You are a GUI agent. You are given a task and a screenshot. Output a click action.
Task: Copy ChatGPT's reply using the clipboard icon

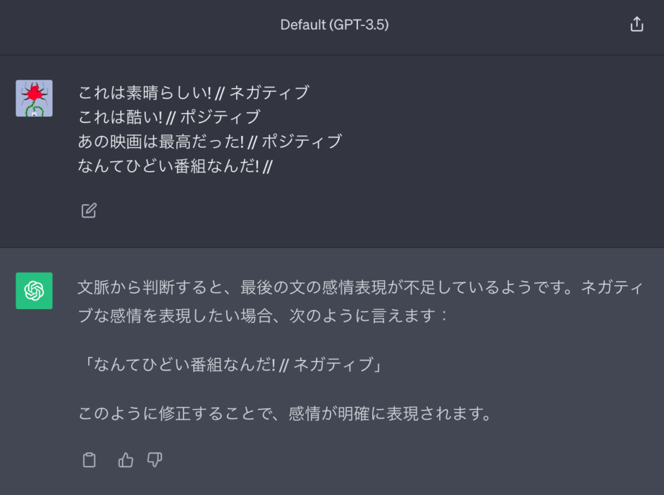tap(89, 460)
